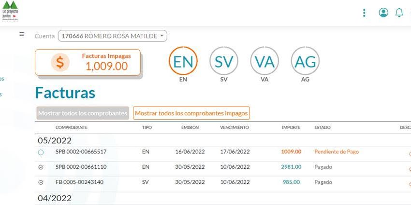Click the VENCIMIENTO column header
The width and height of the screenshot is (411, 205).
(x=235, y=127)
